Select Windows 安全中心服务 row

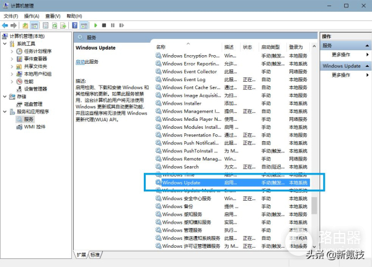coord(232,198)
